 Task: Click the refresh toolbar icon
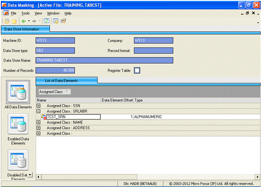coord(46,21)
